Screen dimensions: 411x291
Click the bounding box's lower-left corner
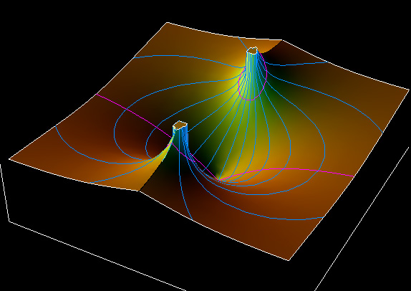pos(10,221)
